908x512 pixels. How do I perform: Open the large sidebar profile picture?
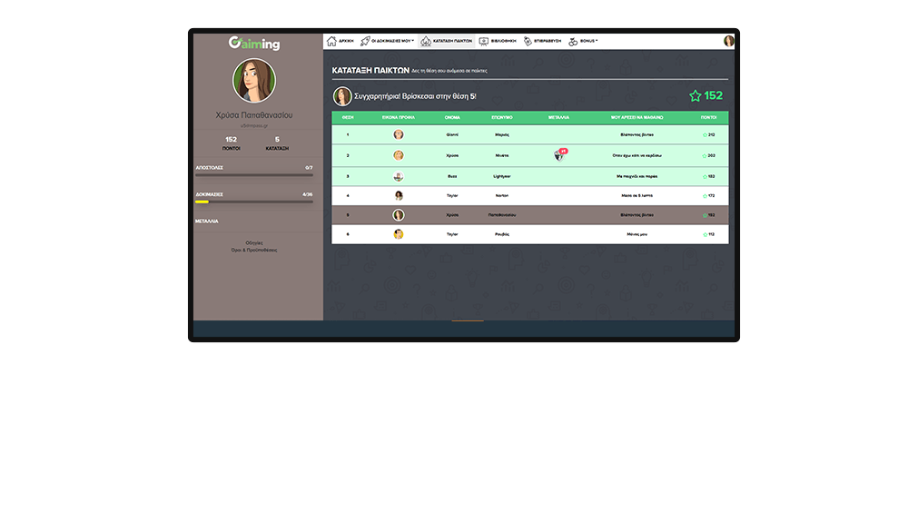(x=254, y=81)
